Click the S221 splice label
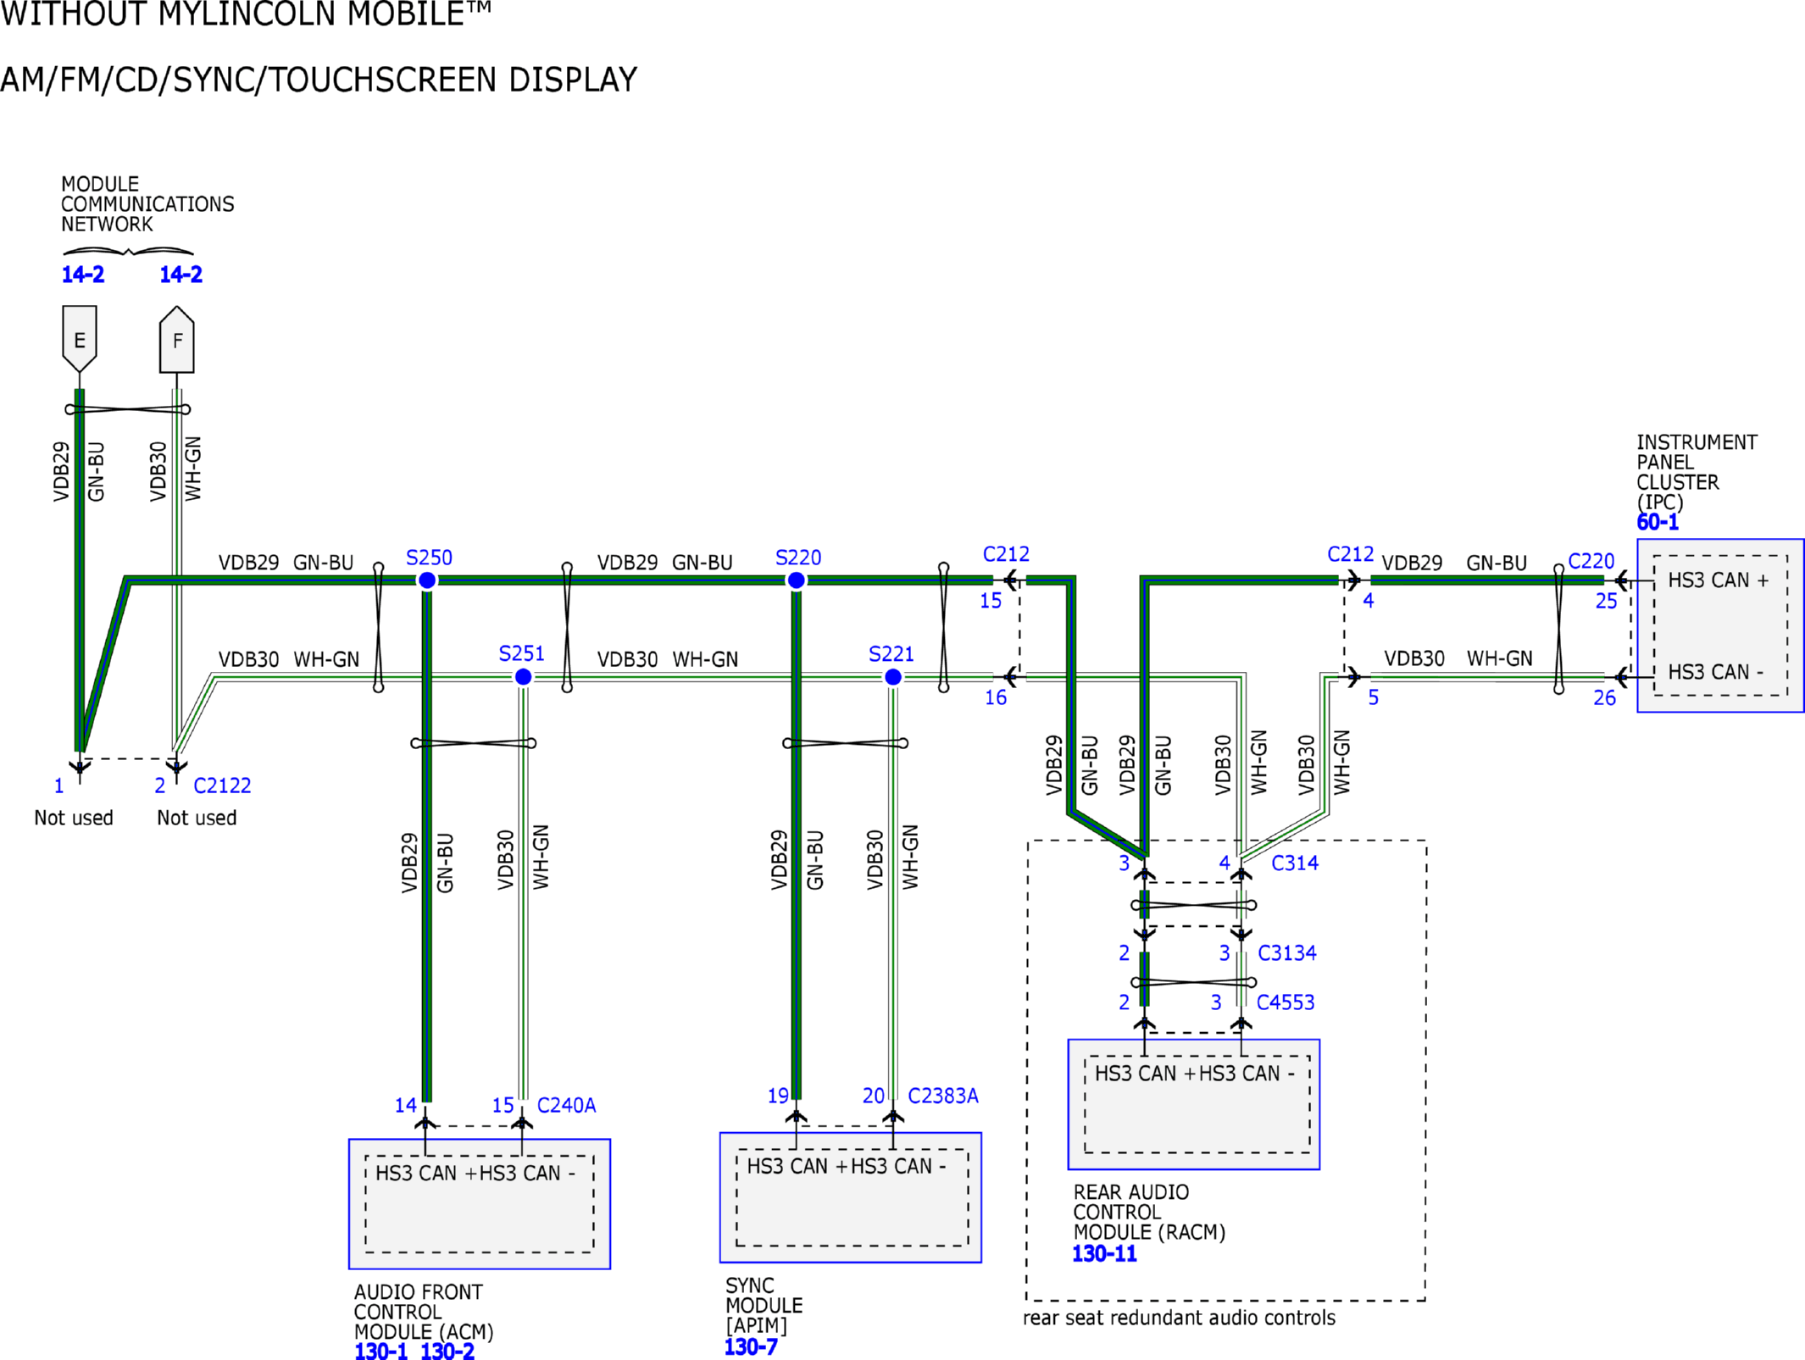This screenshot has height=1360, width=1805. coord(891,654)
